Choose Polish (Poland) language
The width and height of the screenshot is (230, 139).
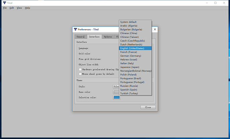(x=135, y=75)
